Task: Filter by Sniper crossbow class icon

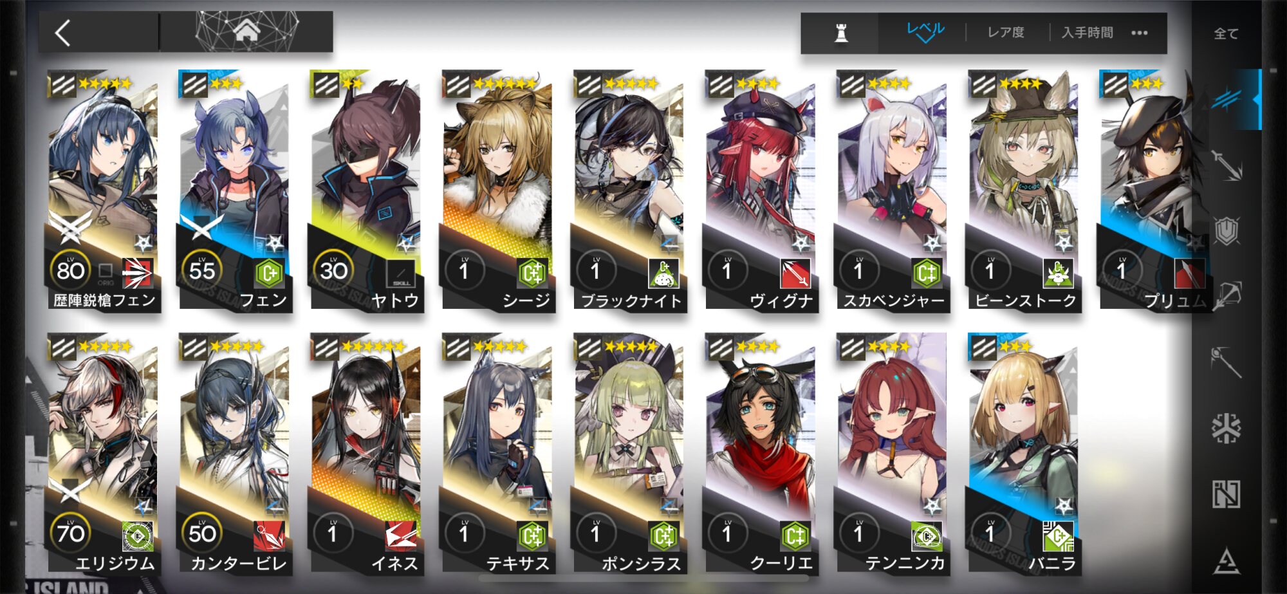Action: [x=1227, y=296]
